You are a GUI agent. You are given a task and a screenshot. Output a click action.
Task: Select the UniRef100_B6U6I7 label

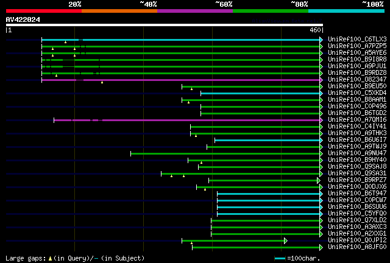click(x=357, y=140)
